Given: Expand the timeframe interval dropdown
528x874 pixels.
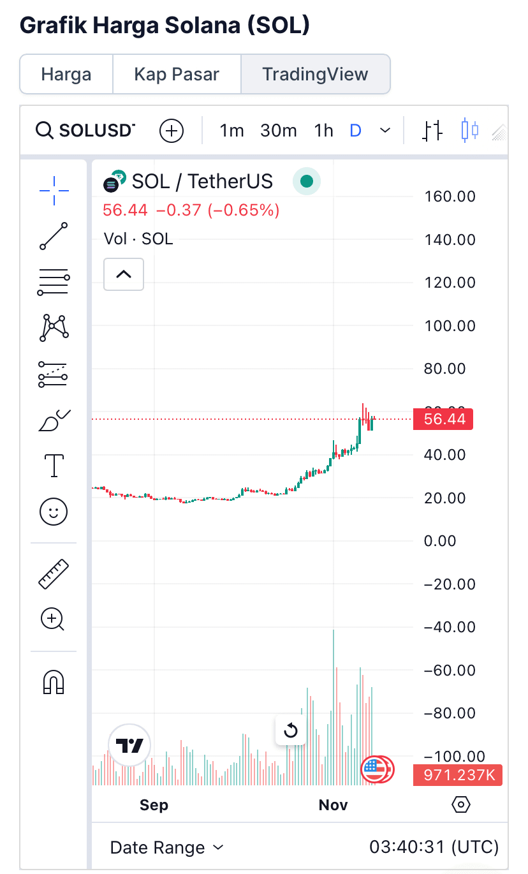Looking at the screenshot, I should coord(385,131).
